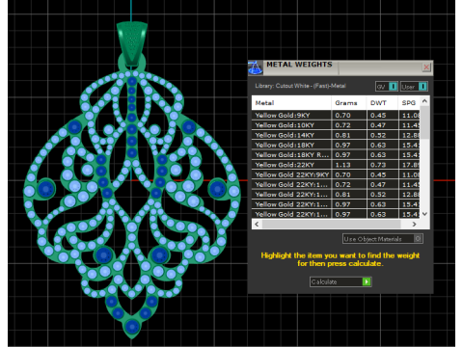Select the Yellow Gold:22KY row
Image resolution: width=463 pixels, height=347 pixels.
pyautogui.click(x=336, y=165)
